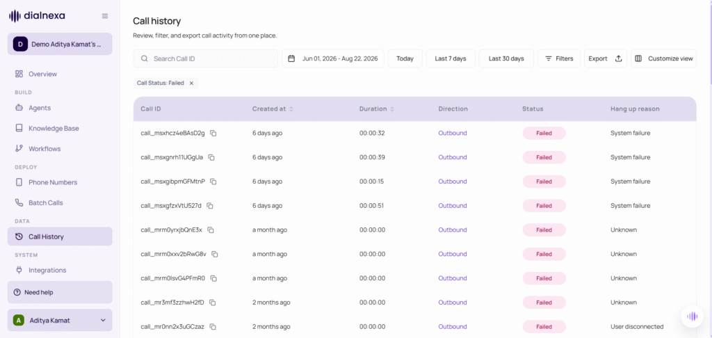The image size is (712, 338).
Task: Filter calls to Last 30 days
Action: click(506, 58)
